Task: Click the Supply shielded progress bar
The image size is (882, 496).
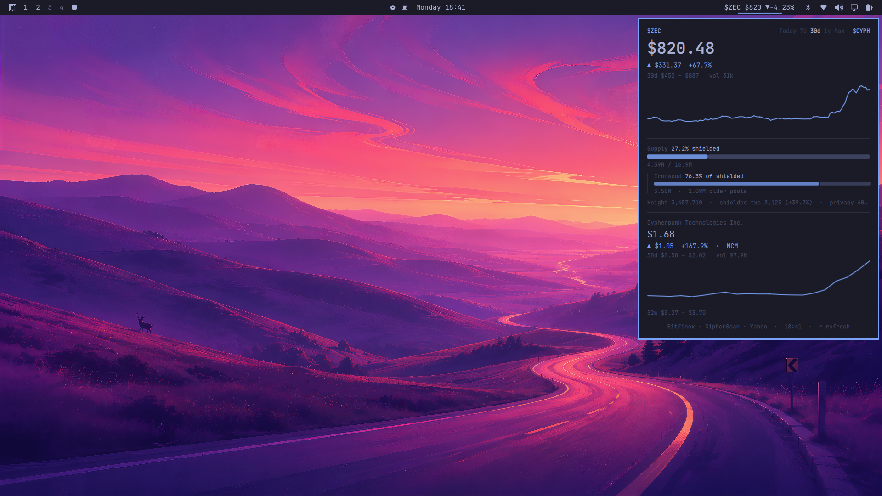Action: tap(758, 157)
